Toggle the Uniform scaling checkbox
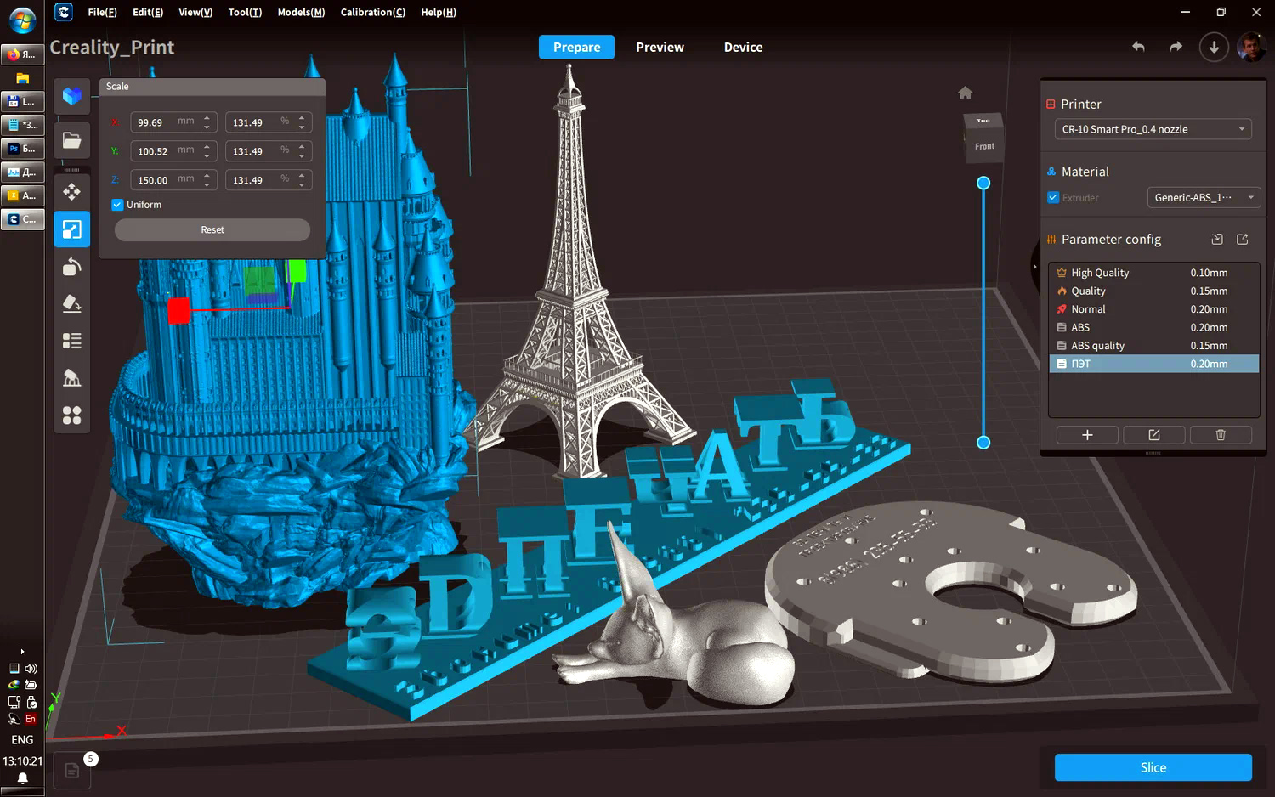Screen dimensions: 1275x797 117,205
